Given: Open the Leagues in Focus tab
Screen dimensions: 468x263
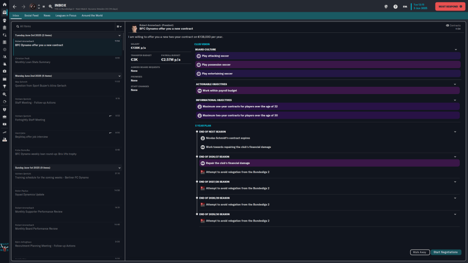Looking at the screenshot, I should point(66,16).
